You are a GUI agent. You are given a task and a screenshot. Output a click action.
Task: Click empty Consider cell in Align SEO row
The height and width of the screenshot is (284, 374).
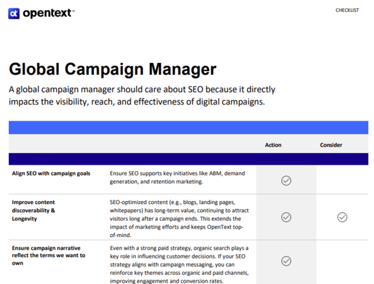[342, 180]
